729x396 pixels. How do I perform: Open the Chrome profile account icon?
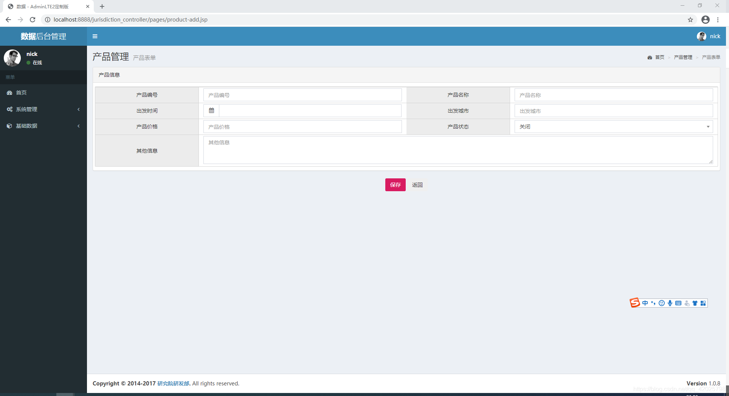coord(706,20)
